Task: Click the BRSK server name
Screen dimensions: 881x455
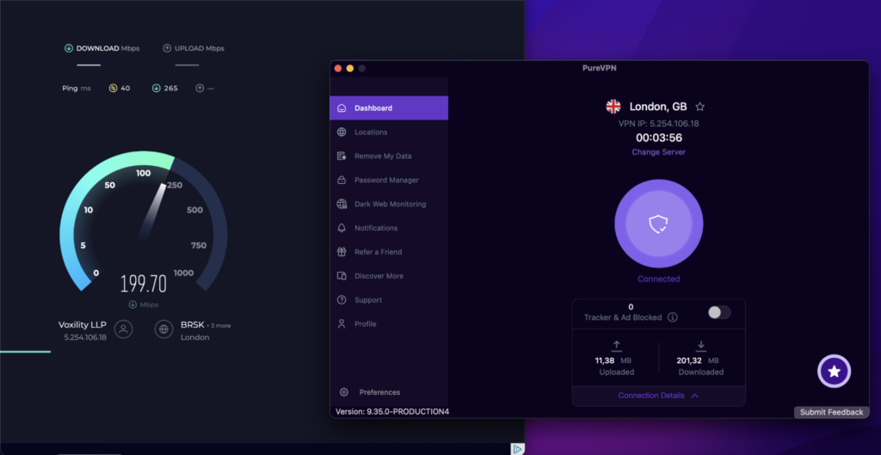Action: (192, 324)
